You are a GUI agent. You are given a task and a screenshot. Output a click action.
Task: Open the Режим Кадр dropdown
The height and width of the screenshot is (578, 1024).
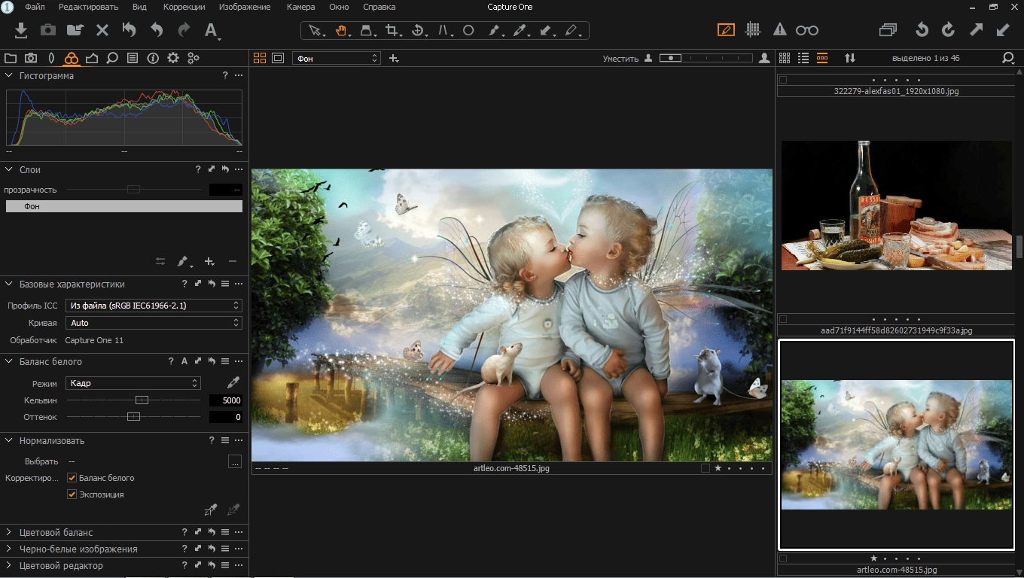tap(133, 383)
